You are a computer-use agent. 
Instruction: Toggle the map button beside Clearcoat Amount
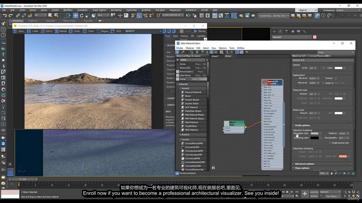(x=319, y=94)
